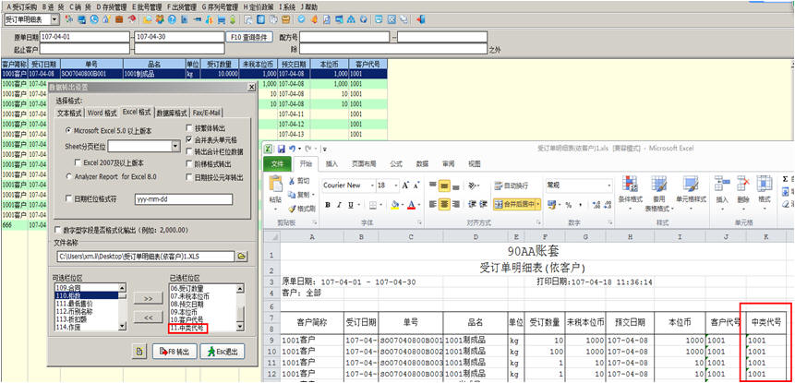Open the I系统 menu
The image size is (795, 383).
pyautogui.click(x=287, y=7)
